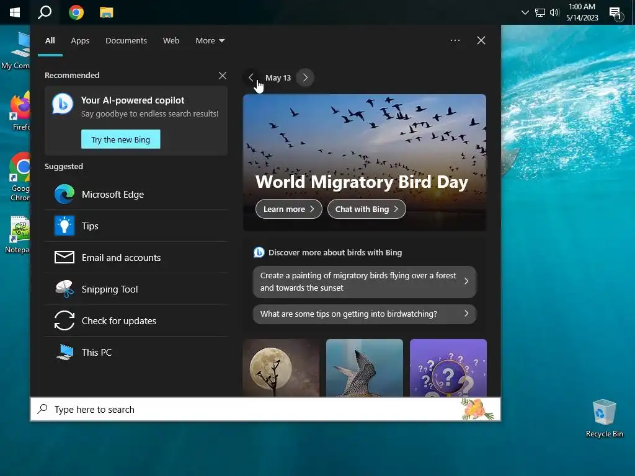The width and height of the screenshot is (635, 476).
Task: Open the network status tray icon
Action: [540, 12]
